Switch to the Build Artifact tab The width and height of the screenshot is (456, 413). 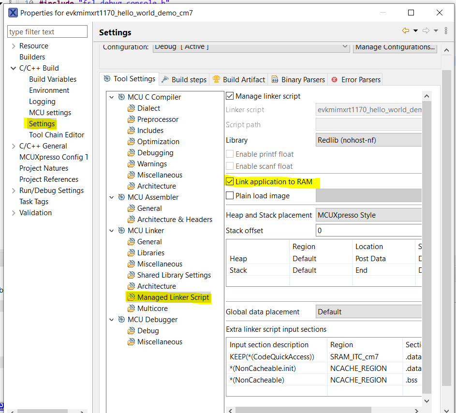[245, 78]
